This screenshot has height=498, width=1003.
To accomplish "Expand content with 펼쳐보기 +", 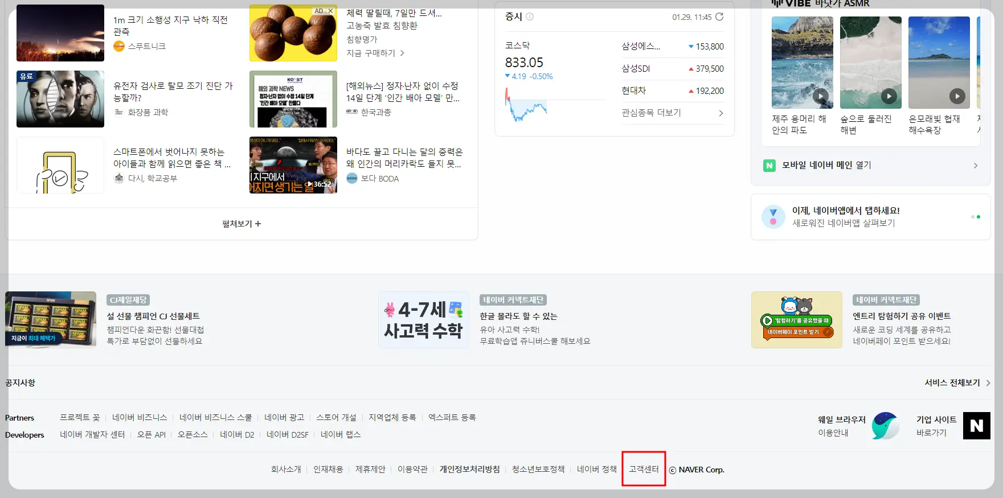I will (241, 224).
